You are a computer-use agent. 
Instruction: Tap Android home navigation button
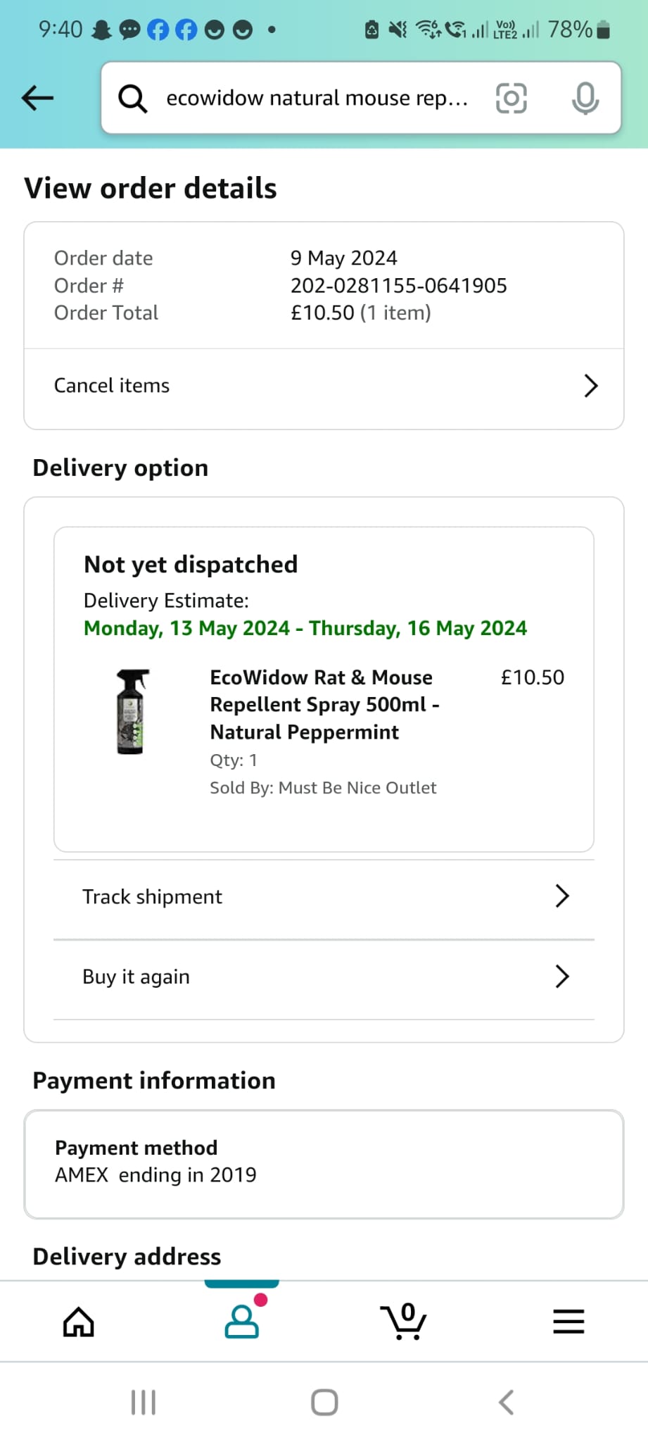[x=324, y=1402]
